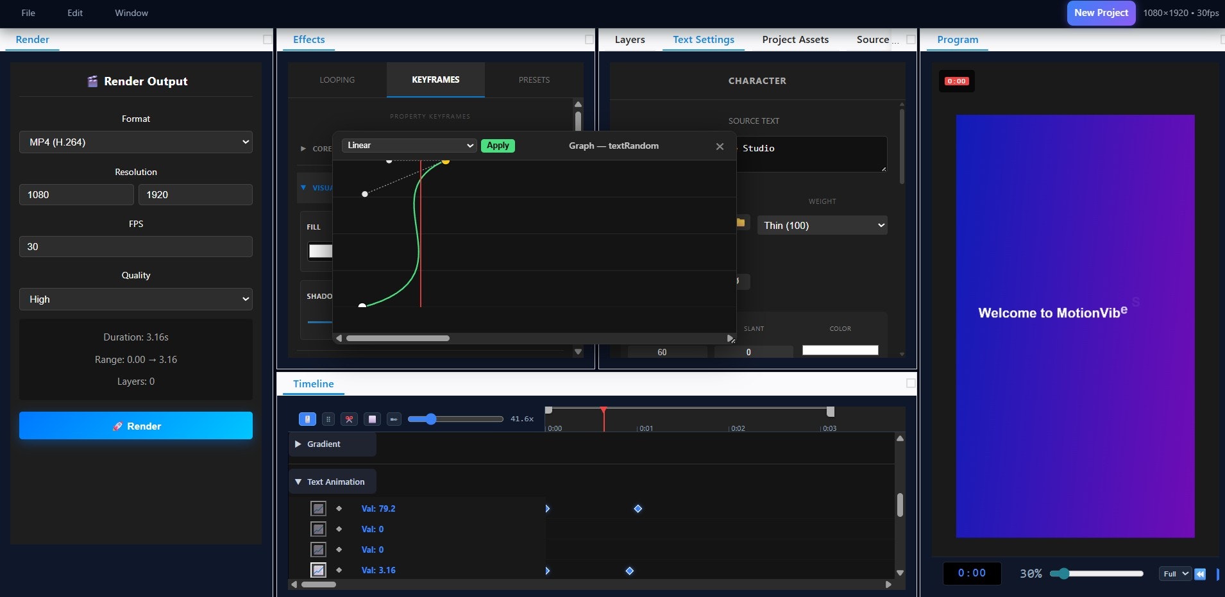Open the Edit menu
Screen dimensions: 1225x597
click(x=75, y=13)
